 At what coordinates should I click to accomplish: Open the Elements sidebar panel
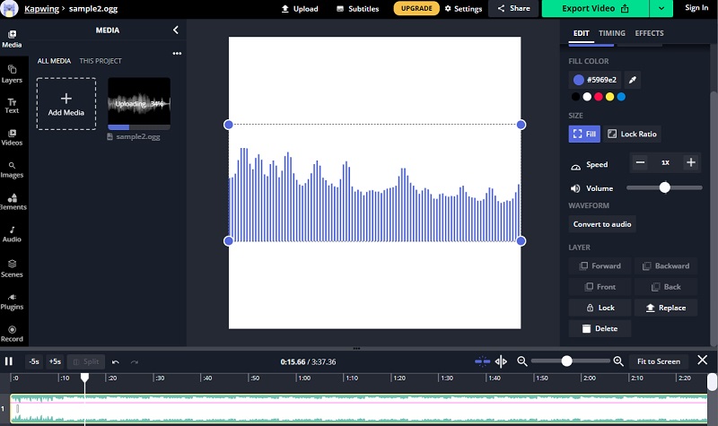click(12, 201)
